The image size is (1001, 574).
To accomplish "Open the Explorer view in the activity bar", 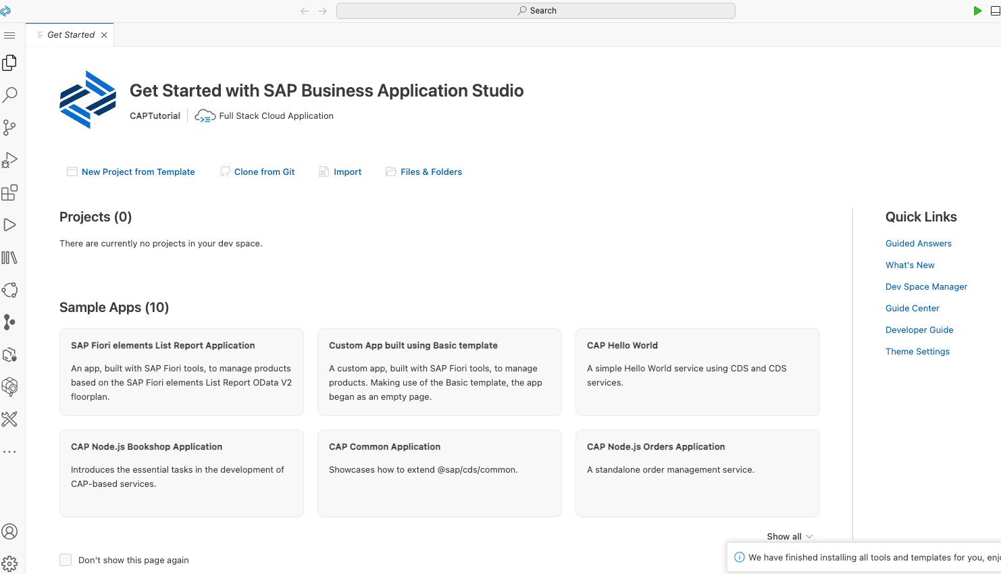I will (9, 63).
